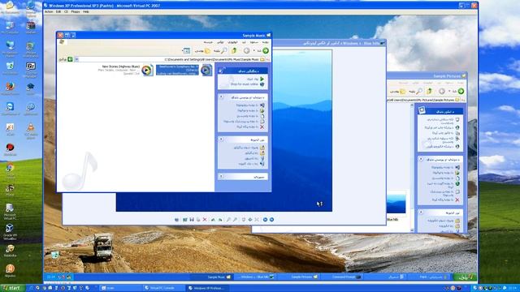This screenshot has width=520, height=292.
Task: Click the Folders button in Sample Music toolbar
Action: coord(202,50)
